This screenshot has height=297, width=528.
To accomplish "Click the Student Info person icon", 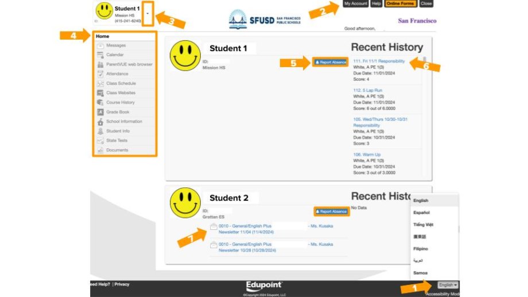I will pos(100,131).
